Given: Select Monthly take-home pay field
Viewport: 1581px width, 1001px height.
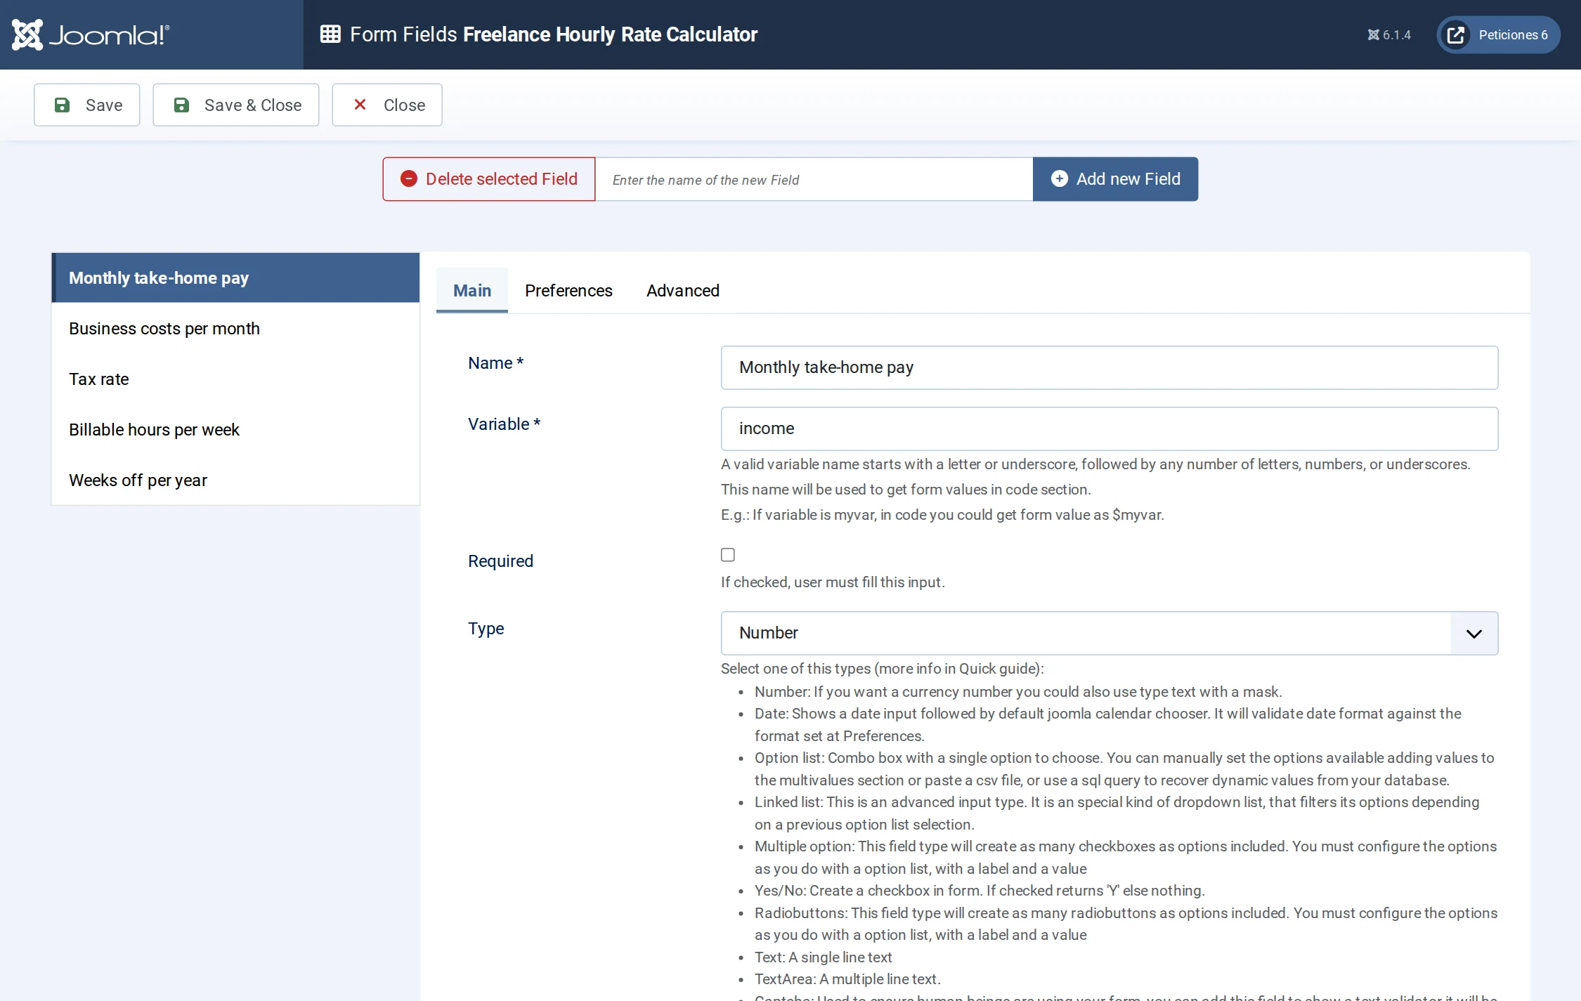Looking at the screenshot, I should pyautogui.click(x=235, y=277).
